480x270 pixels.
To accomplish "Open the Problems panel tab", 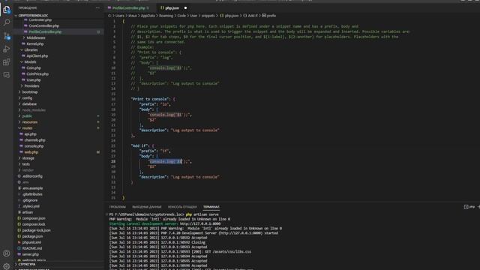I will tap(118, 207).
